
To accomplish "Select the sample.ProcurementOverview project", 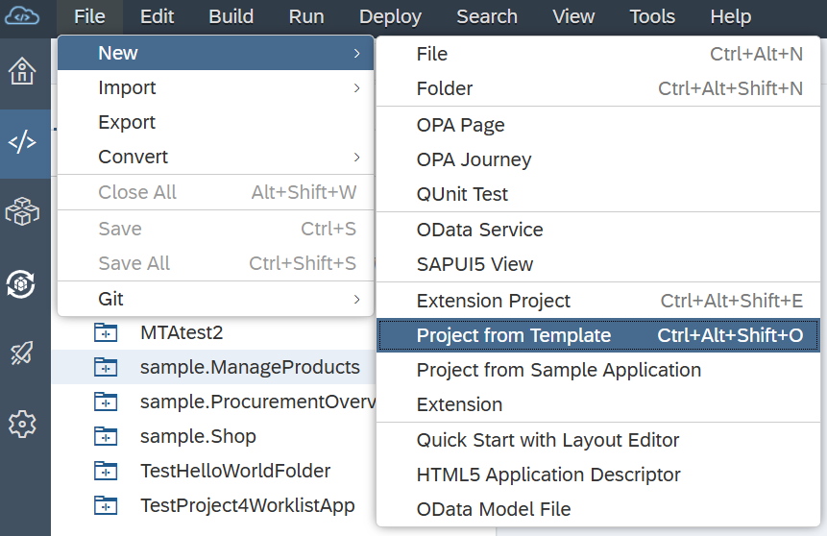I will [258, 402].
